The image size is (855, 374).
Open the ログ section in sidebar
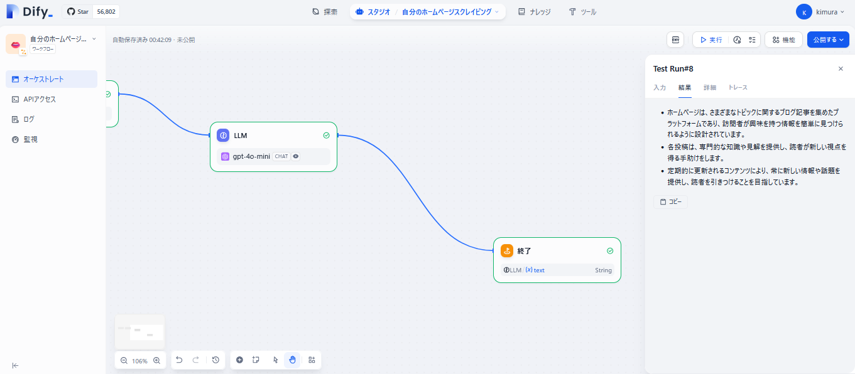[28, 119]
